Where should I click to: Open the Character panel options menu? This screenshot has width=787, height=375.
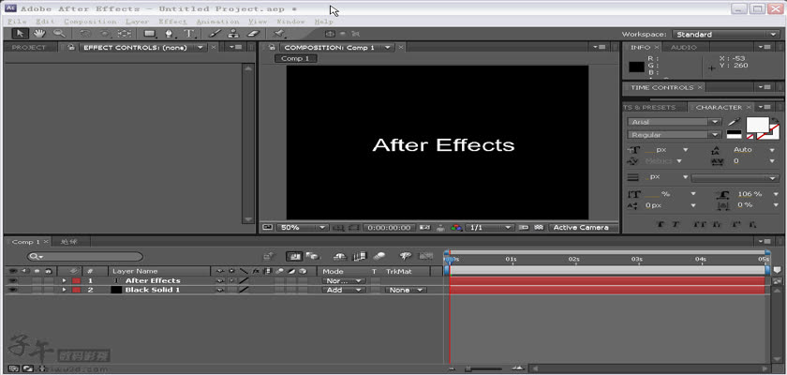(x=766, y=107)
